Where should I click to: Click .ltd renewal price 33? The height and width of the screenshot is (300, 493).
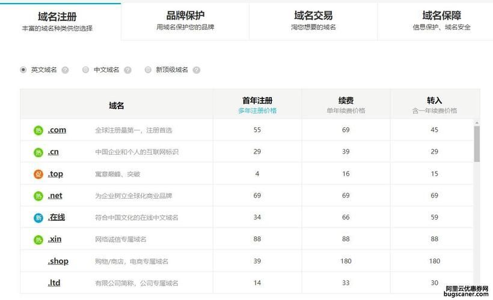pos(346,283)
